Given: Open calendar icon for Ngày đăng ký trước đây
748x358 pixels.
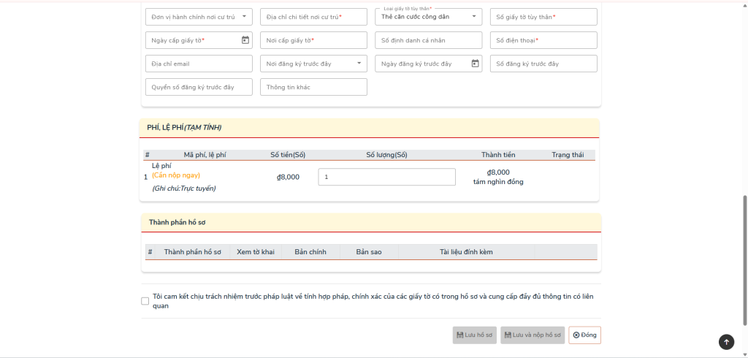Looking at the screenshot, I should [x=475, y=64].
